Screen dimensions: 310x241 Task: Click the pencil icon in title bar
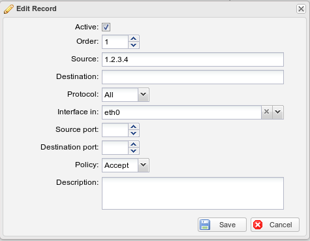pyautogui.click(x=8, y=9)
